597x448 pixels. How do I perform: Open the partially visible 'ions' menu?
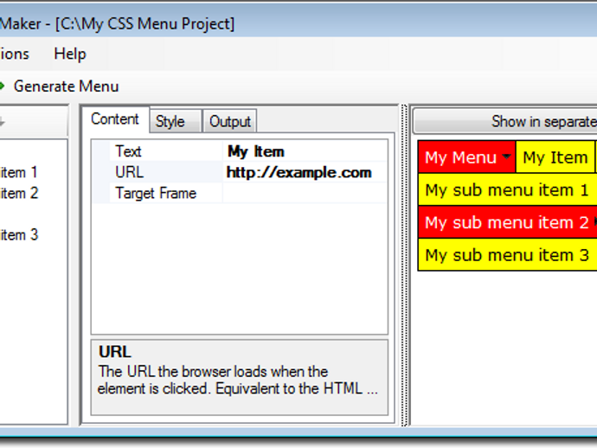(15, 54)
